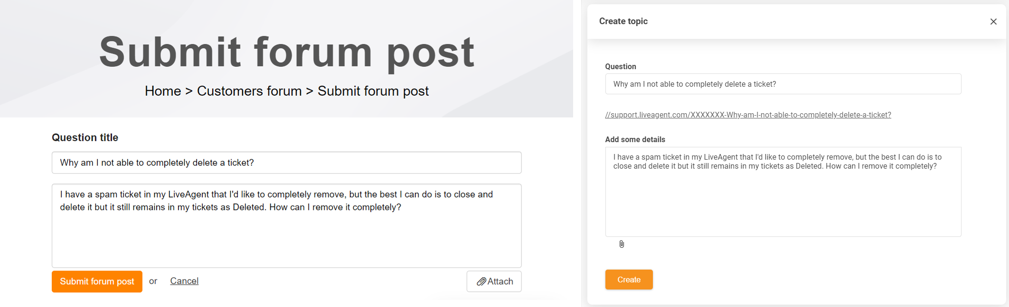Screen dimensions: 1009x307
Task: Click the paperclip attachment icon under details
Action: [x=622, y=244]
